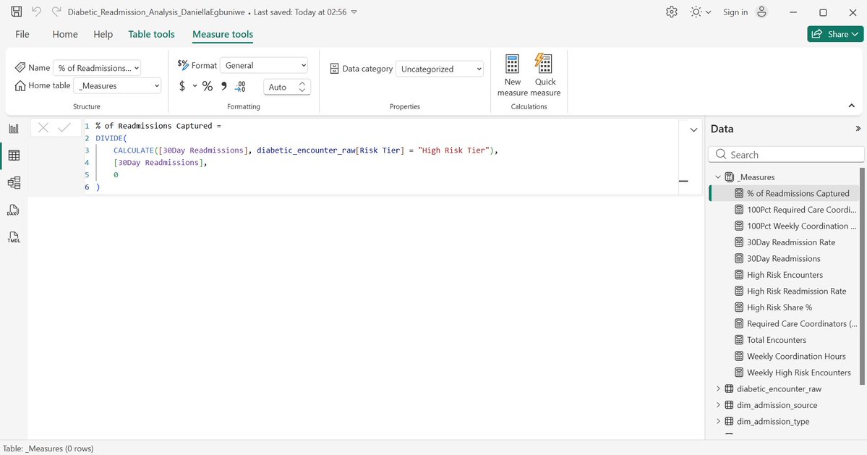This screenshot has width=867, height=455.
Task: Click the decimal places Auto stepper
Action: pyautogui.click(x=287, y=87)
